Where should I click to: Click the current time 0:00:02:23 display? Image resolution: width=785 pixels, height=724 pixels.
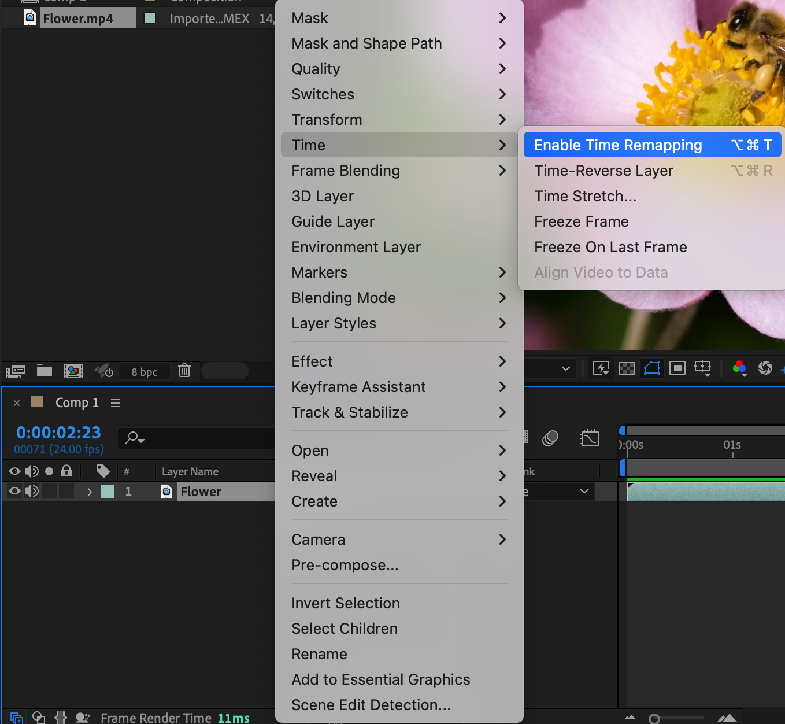[58, 433]
